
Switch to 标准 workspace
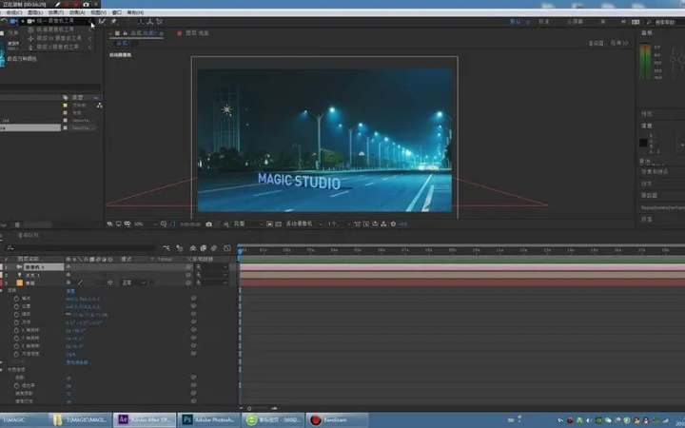click(x=543, y=21)
